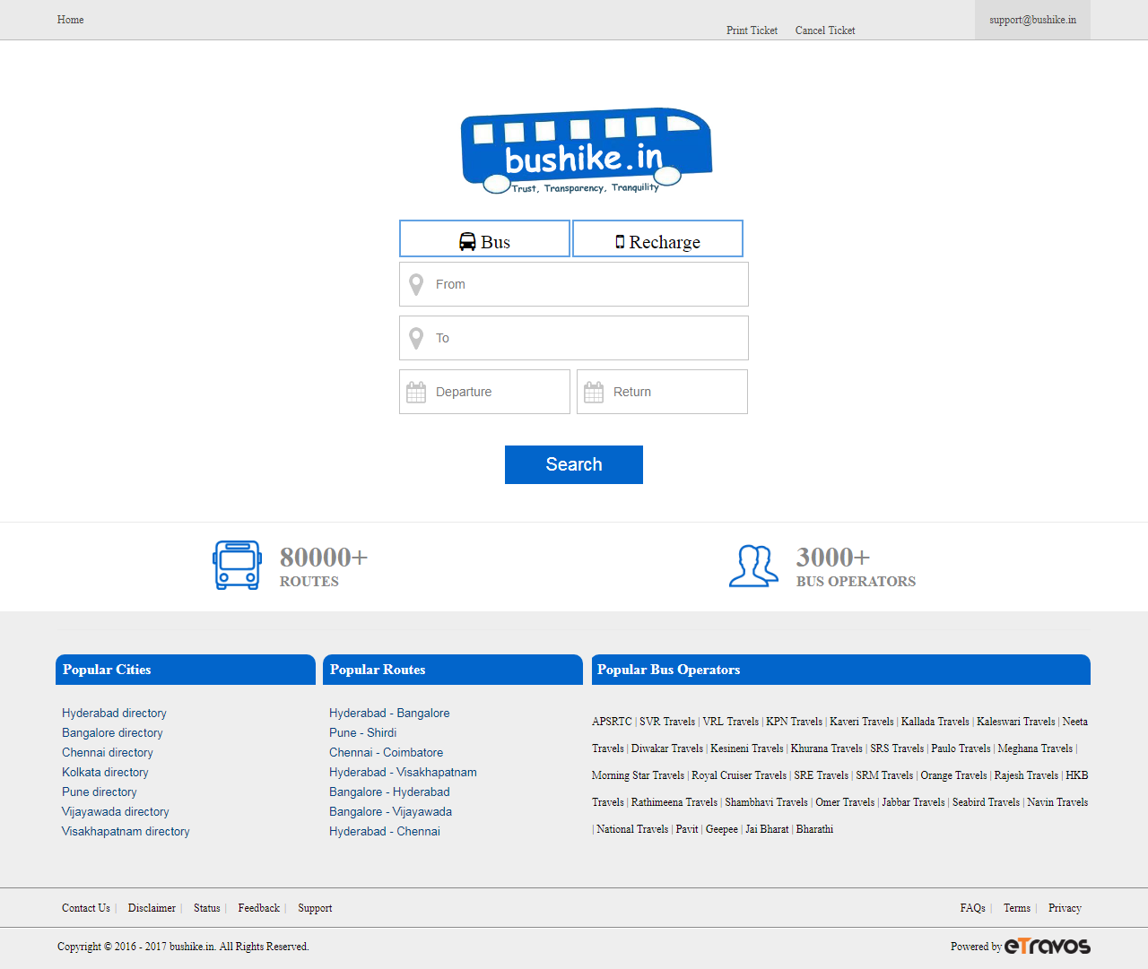The image size is (1148, 969).
Task: Select the Bus tab
Action: coord(484,238)
